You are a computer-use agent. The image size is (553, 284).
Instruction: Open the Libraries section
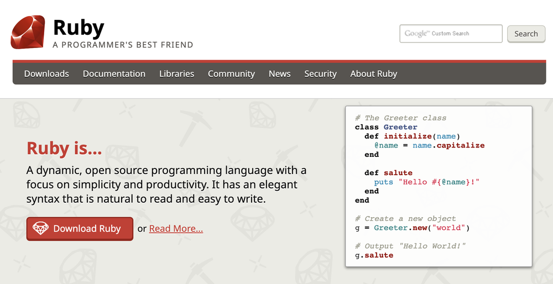177,73
